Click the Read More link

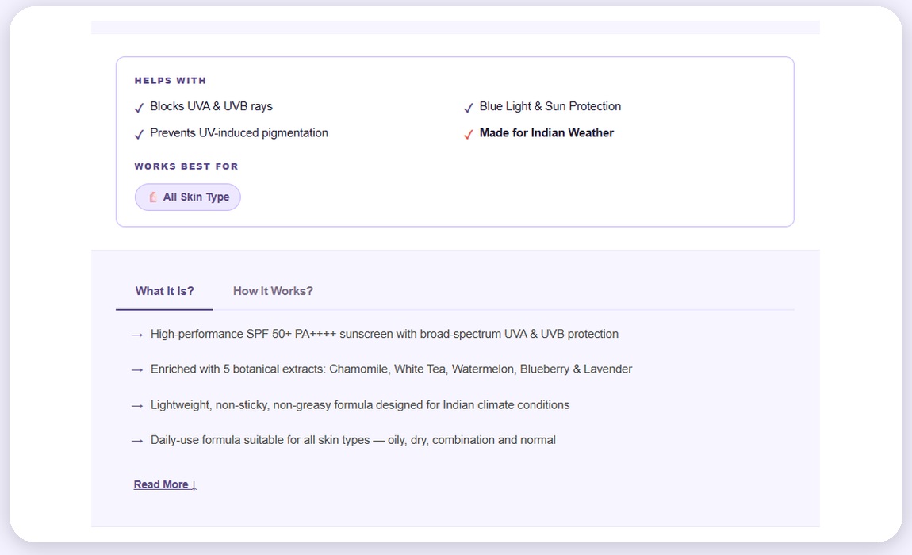[x=165, y=484]
